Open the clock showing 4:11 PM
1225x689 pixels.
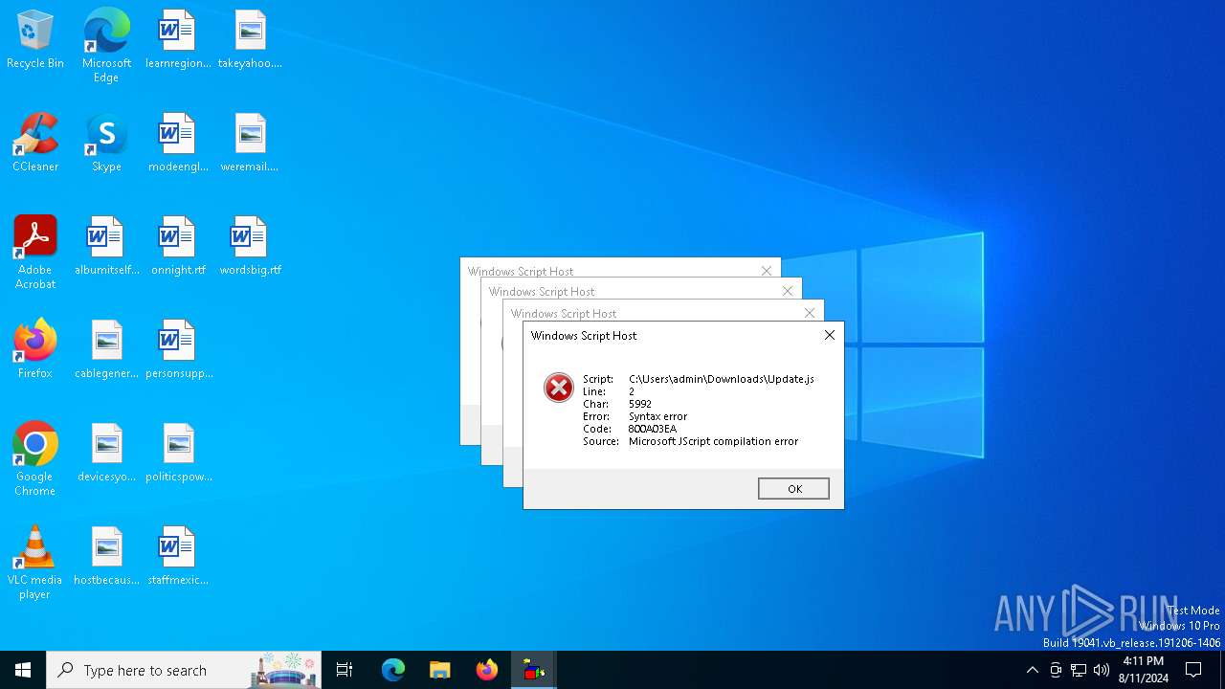coord(1144,670)
